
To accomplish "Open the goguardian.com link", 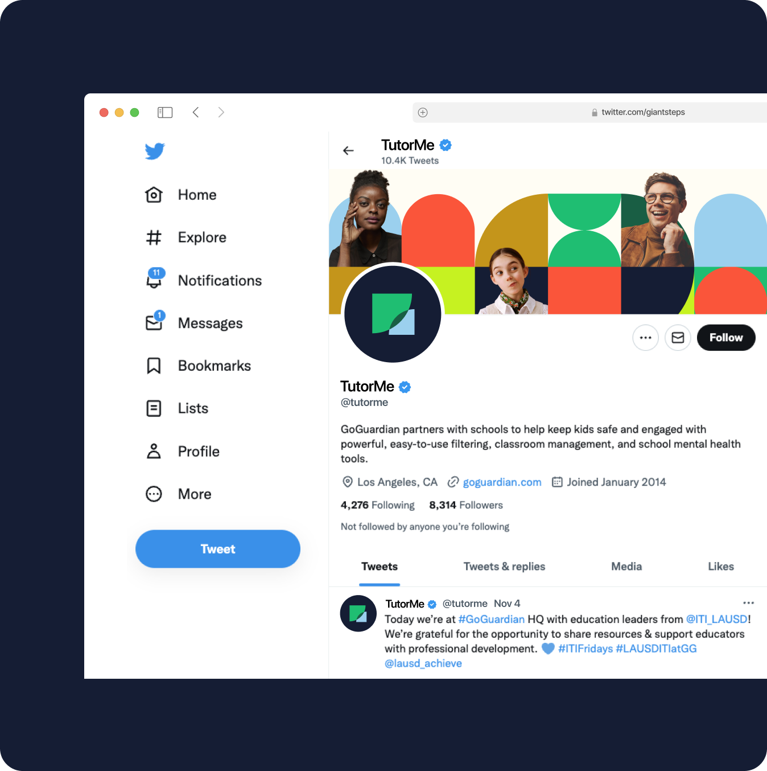I will click(x=502, y=482).
